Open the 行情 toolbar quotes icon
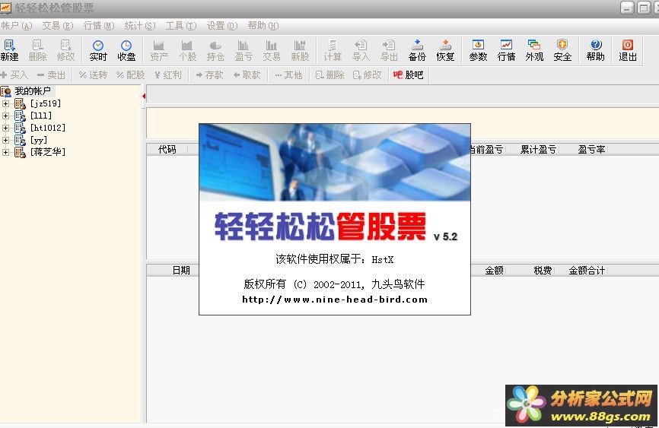 (506, 50)
